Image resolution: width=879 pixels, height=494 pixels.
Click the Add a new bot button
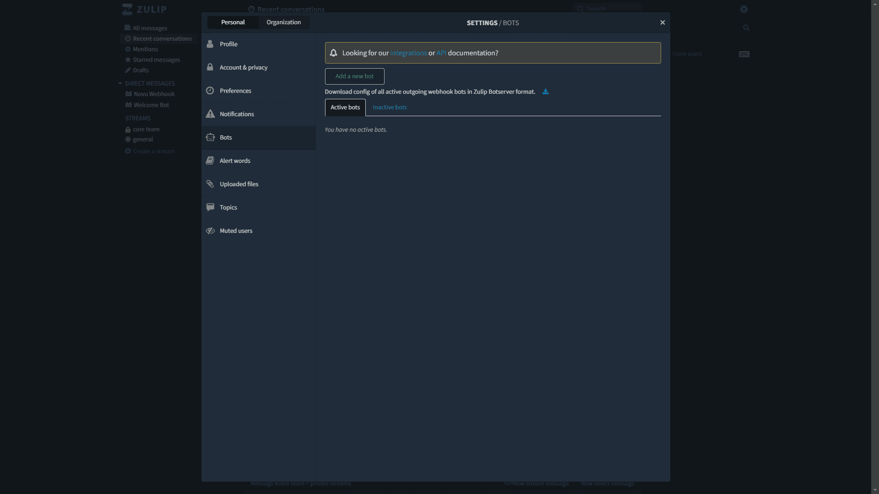(354, 76)
